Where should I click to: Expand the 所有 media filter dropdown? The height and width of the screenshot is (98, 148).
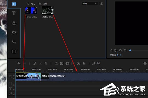pyautogui.click(x=89, y=4)
